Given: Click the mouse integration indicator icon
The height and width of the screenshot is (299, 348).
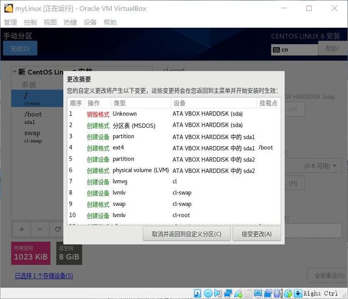Looking at the screenshot, I should (x=288, y=293).
